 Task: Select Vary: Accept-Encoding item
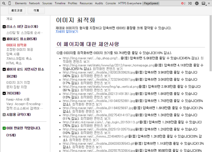[x=24, y=104]
